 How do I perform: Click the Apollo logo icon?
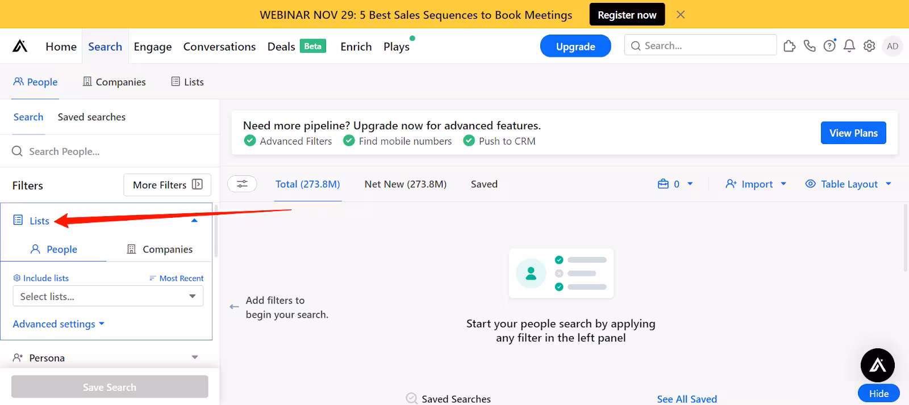(20, 46)
